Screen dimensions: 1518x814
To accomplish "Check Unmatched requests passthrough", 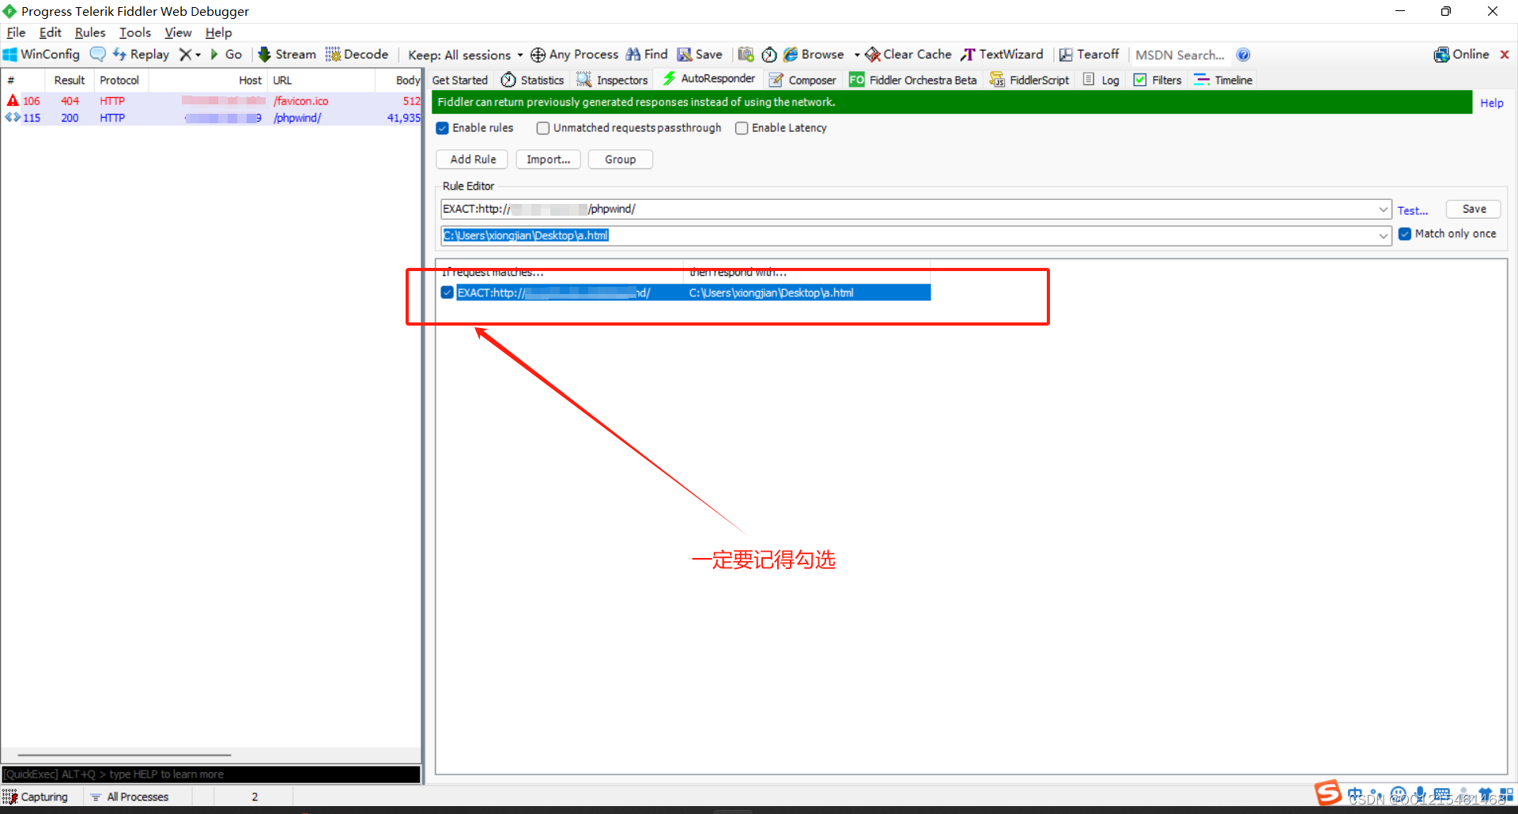I will [x=543, y=128].
